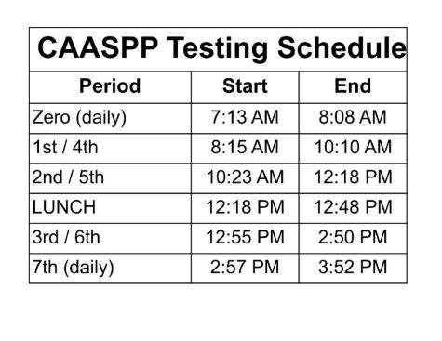Image resolution: width=442 pixels, height=341 pixels.
Task: Select the LUNCH row label
Action: point(64,207)
